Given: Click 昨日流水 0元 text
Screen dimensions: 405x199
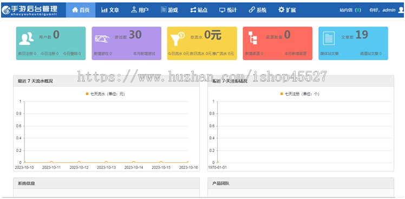Looking at the screenshot, I should [201, 54].
